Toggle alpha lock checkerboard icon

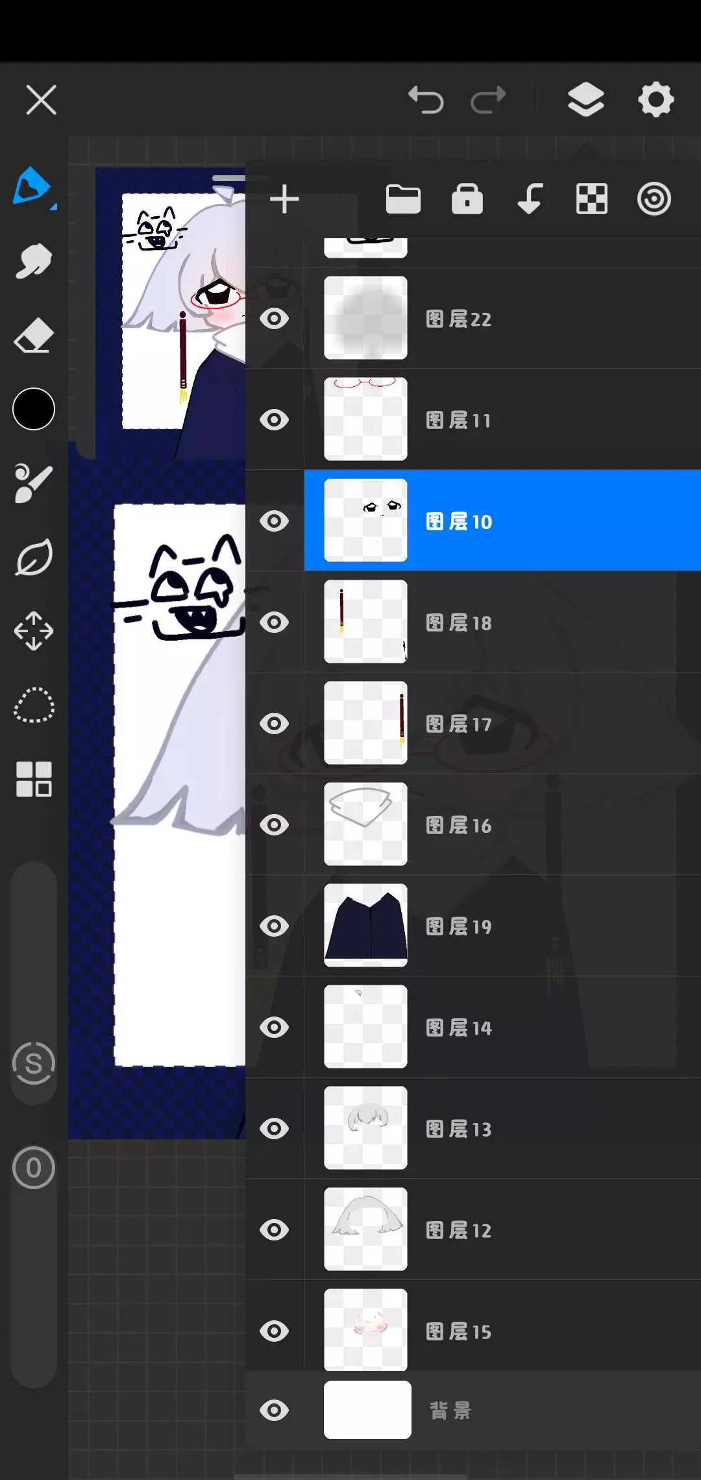click(592, 199)
